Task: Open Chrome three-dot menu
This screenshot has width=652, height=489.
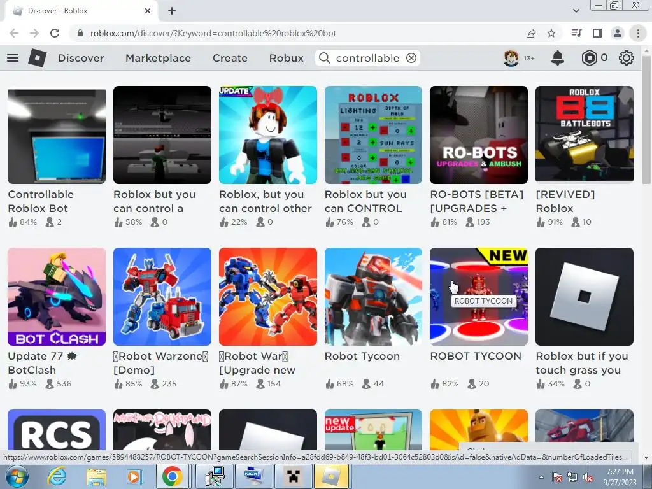Action: [638, 33]
